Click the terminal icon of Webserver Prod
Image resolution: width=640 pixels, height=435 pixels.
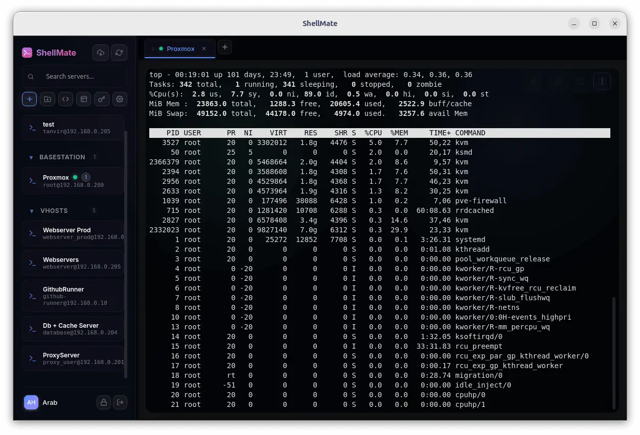32,233
